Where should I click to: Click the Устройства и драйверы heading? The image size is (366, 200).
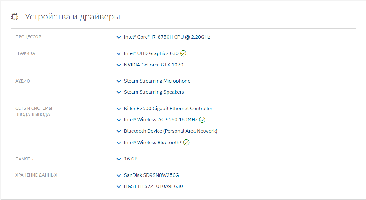pyautogui.click(x=72, y=17)
